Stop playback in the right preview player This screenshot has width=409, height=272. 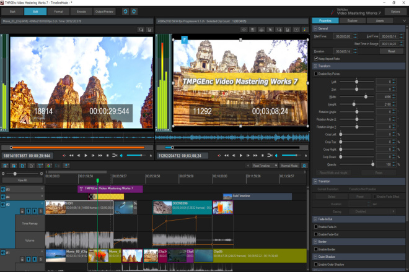pyautogui.click(x=262, y=155)
